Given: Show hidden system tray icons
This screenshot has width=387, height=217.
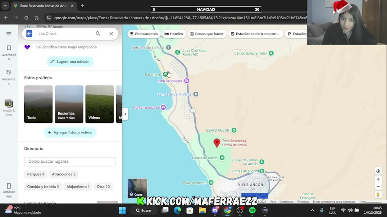Looking at the screenshot, I should (x=313, y=210).
